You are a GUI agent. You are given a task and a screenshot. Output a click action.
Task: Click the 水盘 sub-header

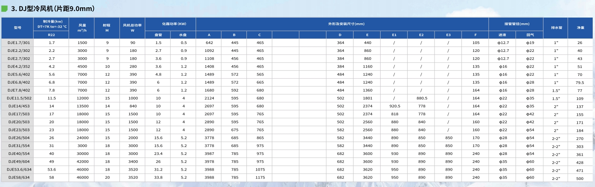[x=183, y=35]
